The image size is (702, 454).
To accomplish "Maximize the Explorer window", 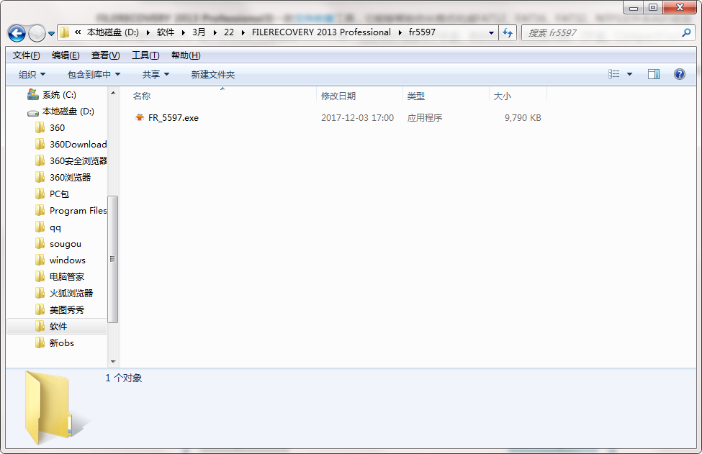I will tap(653, 8).
